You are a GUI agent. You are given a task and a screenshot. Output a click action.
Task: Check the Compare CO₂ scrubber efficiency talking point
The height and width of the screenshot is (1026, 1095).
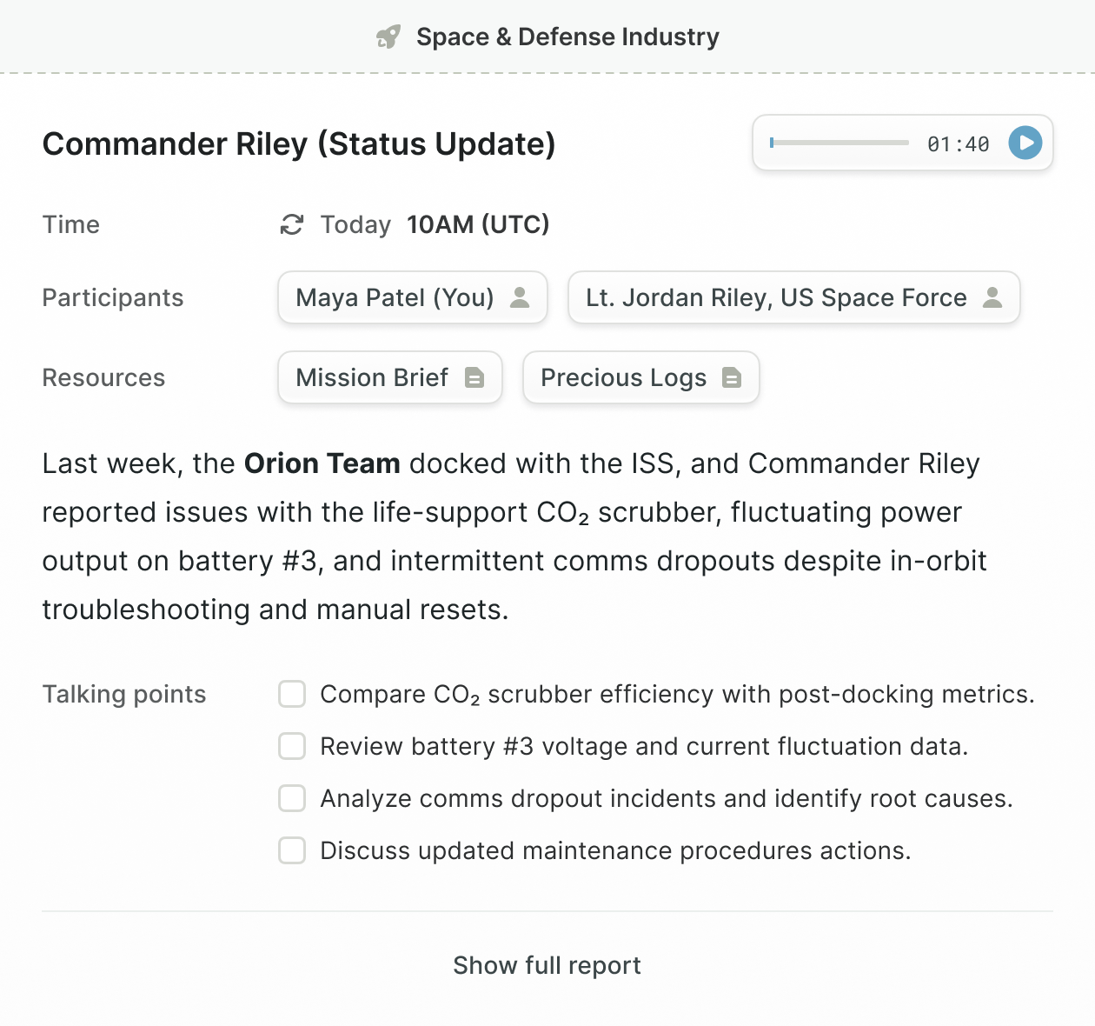292,694
